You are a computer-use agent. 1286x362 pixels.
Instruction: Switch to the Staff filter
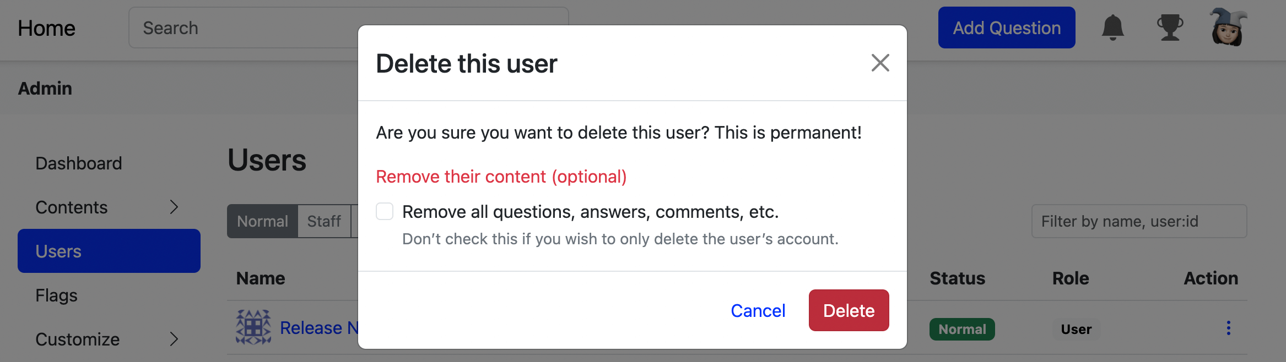coord(323,221)
